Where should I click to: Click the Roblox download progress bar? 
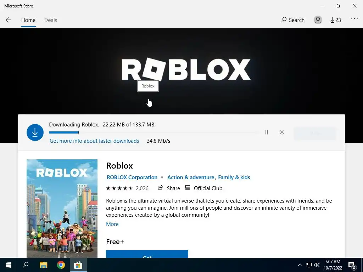tap(154, 132)
